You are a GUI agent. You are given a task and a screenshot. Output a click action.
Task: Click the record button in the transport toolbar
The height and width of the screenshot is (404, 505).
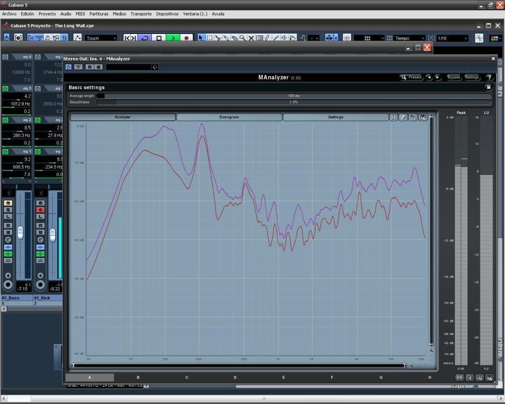(x=187, y=38)
